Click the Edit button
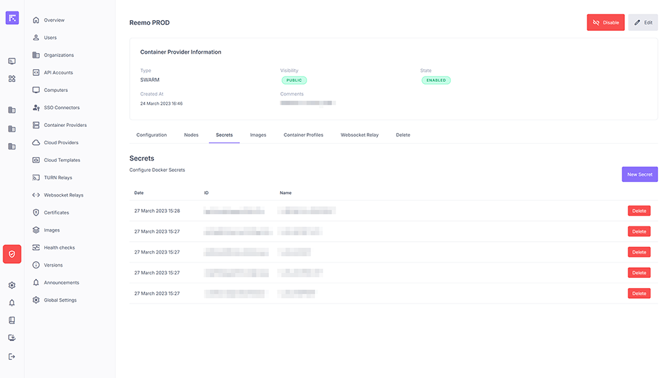The width and height of the screenshot is (672, 378). [643, 22]
